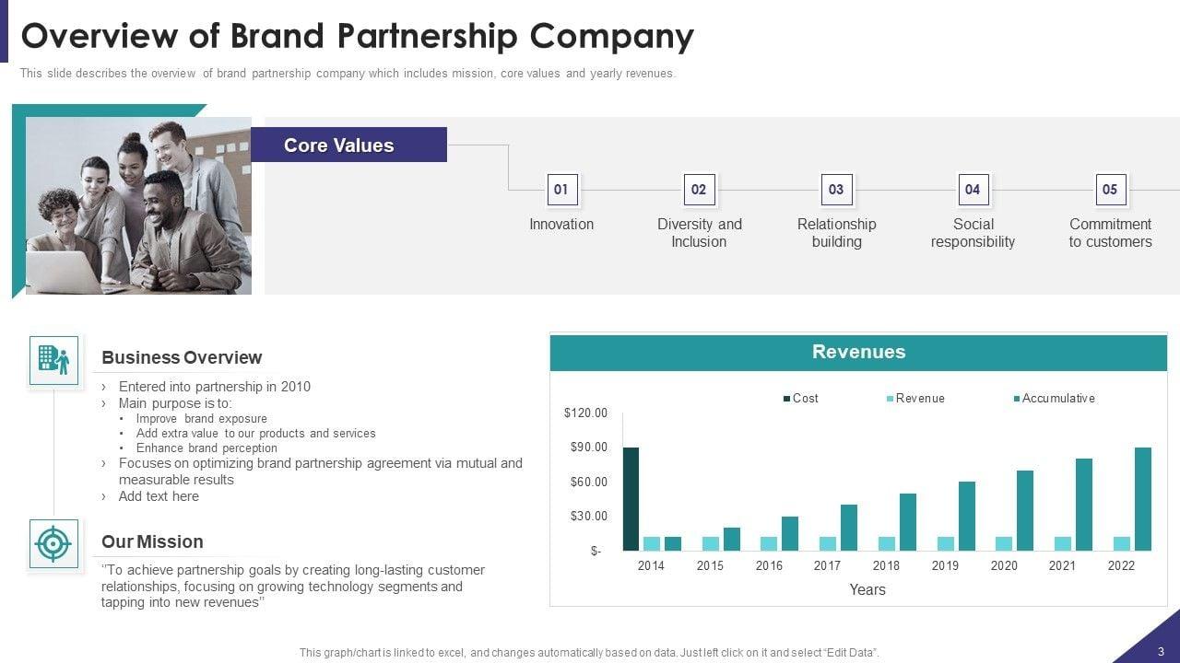Screen dimensions: 1180x663
Task: Click the team photo thumbnail
Action: (138, 206)
